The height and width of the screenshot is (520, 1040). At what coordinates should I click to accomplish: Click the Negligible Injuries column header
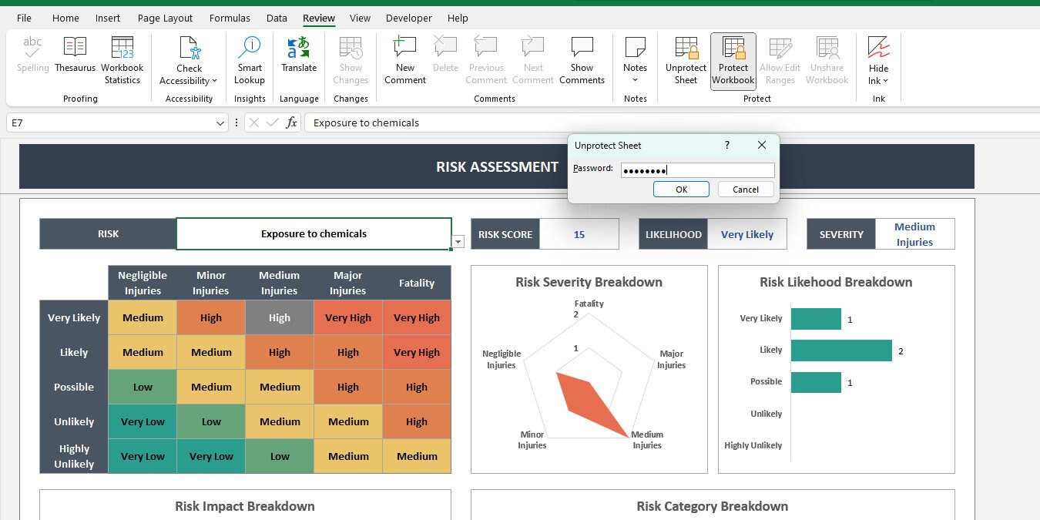143,283
